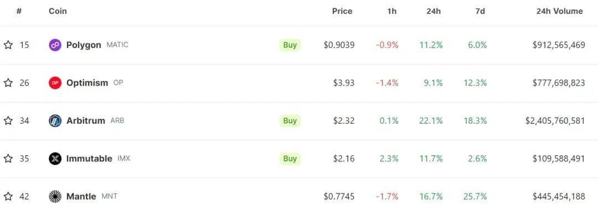Viewport: 598px width, 210px height.
Task: Sort by the 1h column header
Action: 391,12
